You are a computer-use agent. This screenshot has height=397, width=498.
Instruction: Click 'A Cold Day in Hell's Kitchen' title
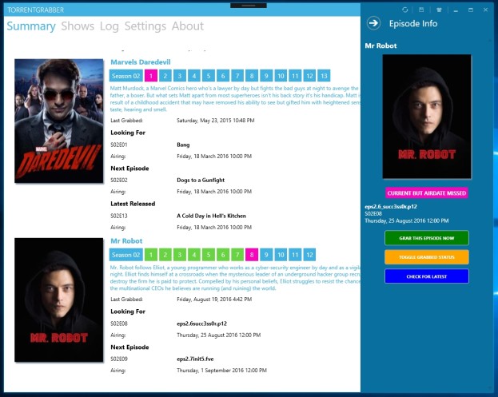click(x=211, y=216)
